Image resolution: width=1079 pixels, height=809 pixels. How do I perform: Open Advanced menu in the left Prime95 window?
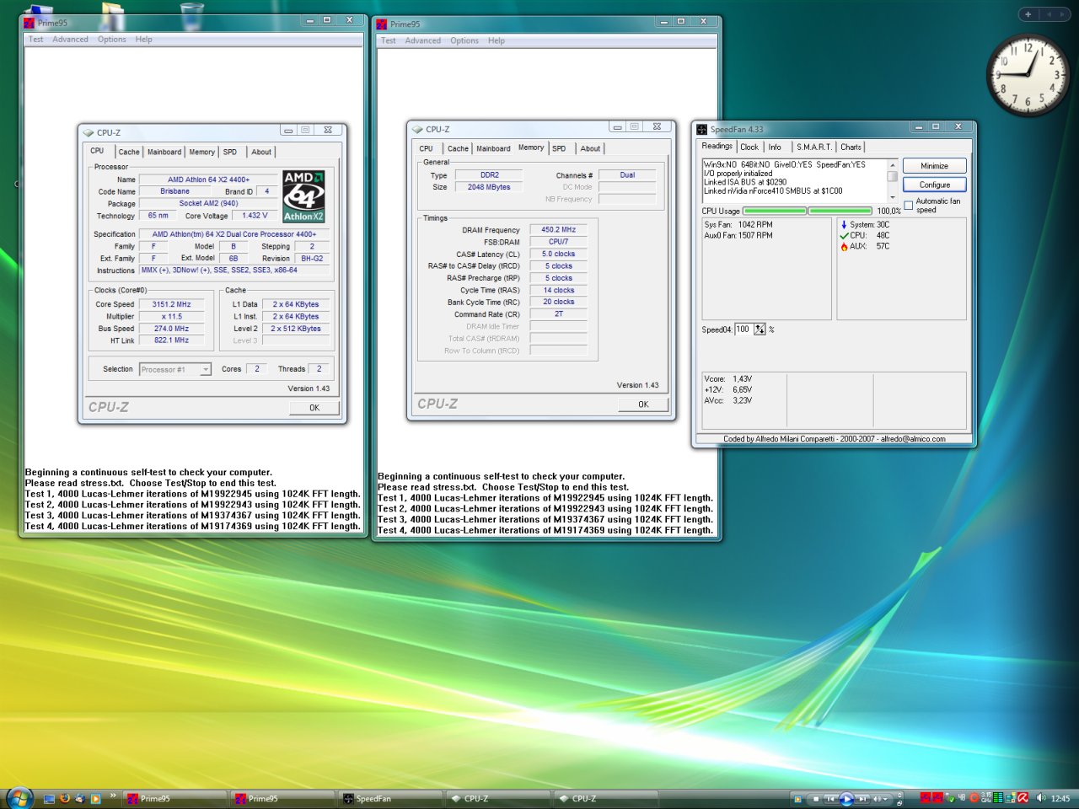[70, 39]
